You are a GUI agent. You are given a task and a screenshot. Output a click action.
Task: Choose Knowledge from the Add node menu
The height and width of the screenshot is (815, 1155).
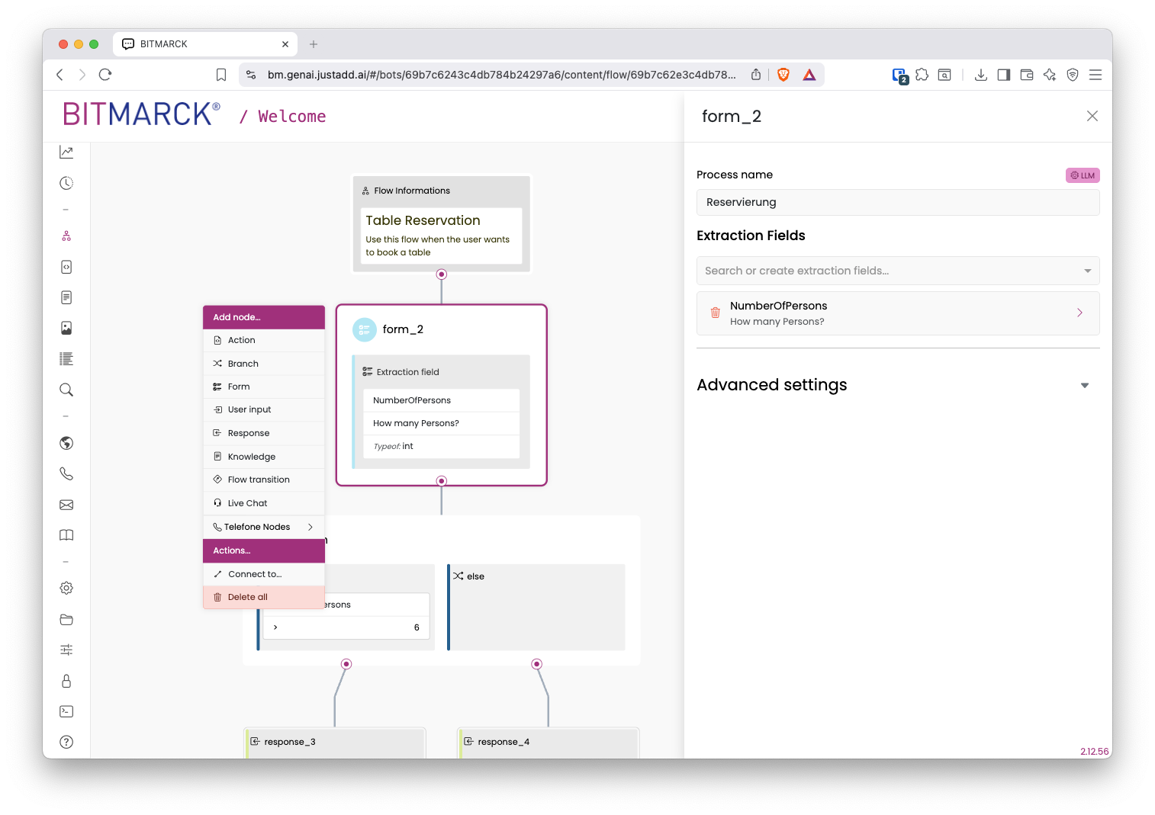coord(264,457)
